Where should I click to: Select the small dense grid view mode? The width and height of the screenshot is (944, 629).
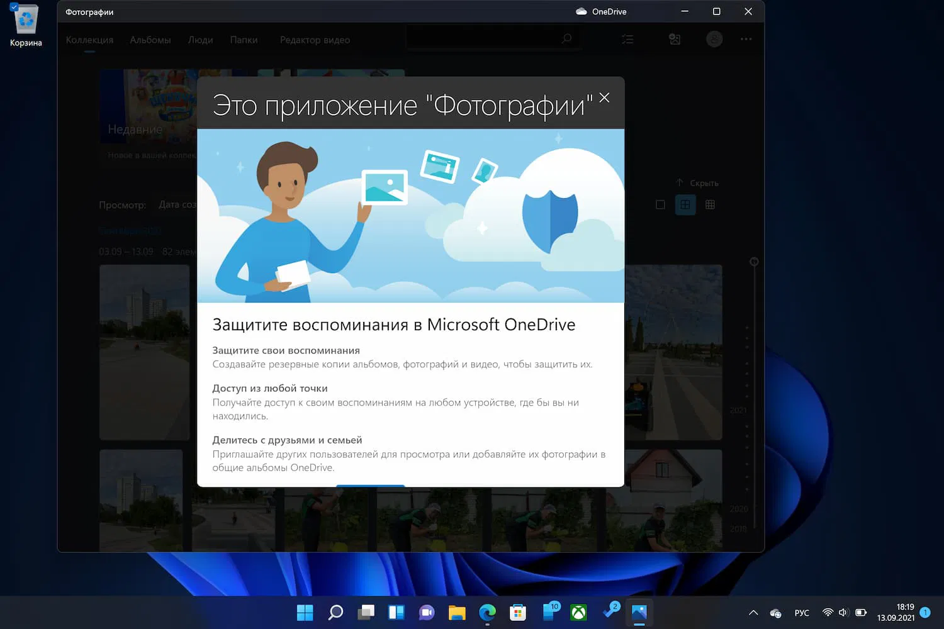711,204
